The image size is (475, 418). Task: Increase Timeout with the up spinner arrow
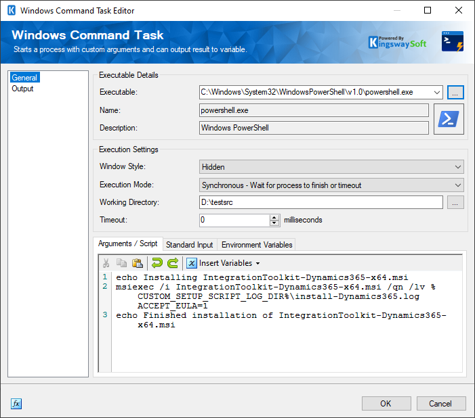(x=274, y=218)
